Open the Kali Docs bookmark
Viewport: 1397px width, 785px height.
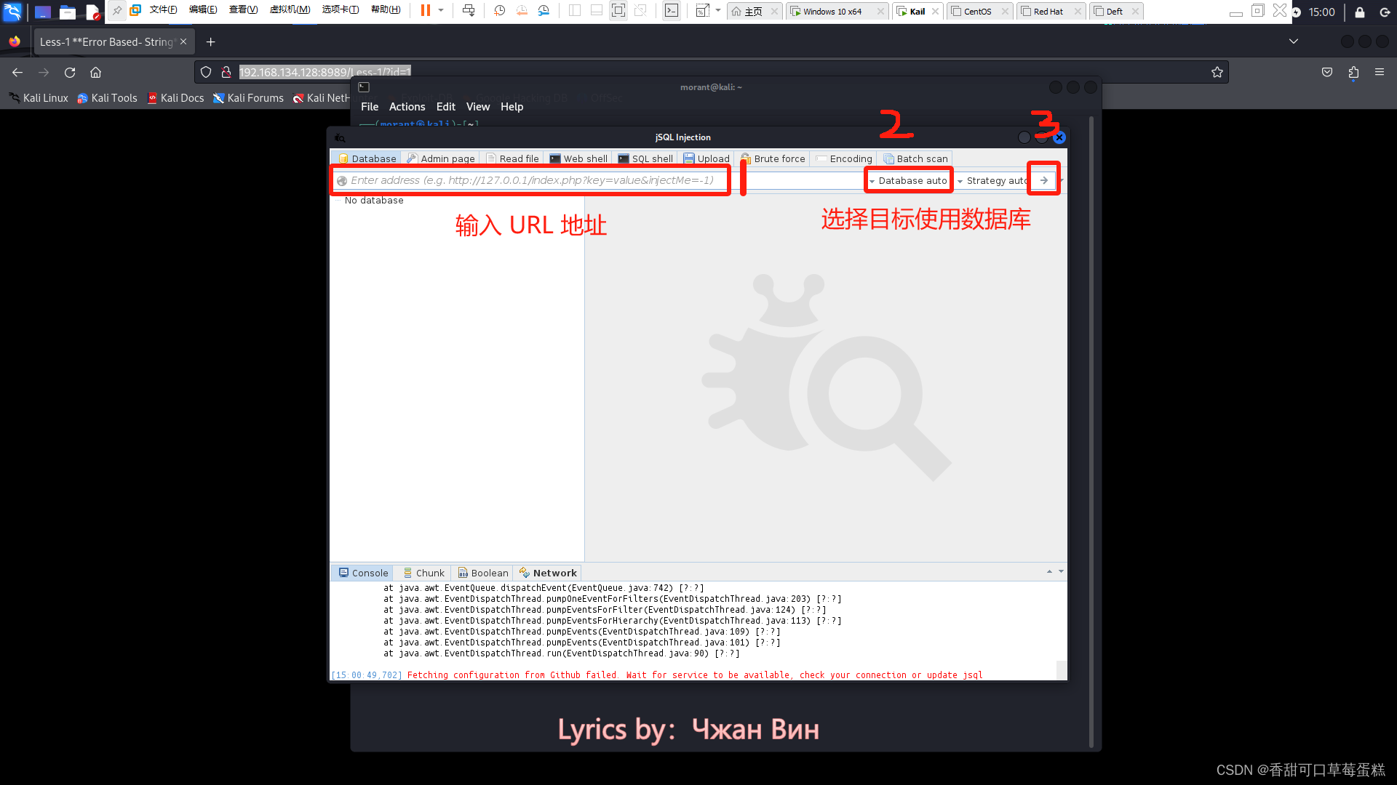pyautogui.click(x=175, y=98)
